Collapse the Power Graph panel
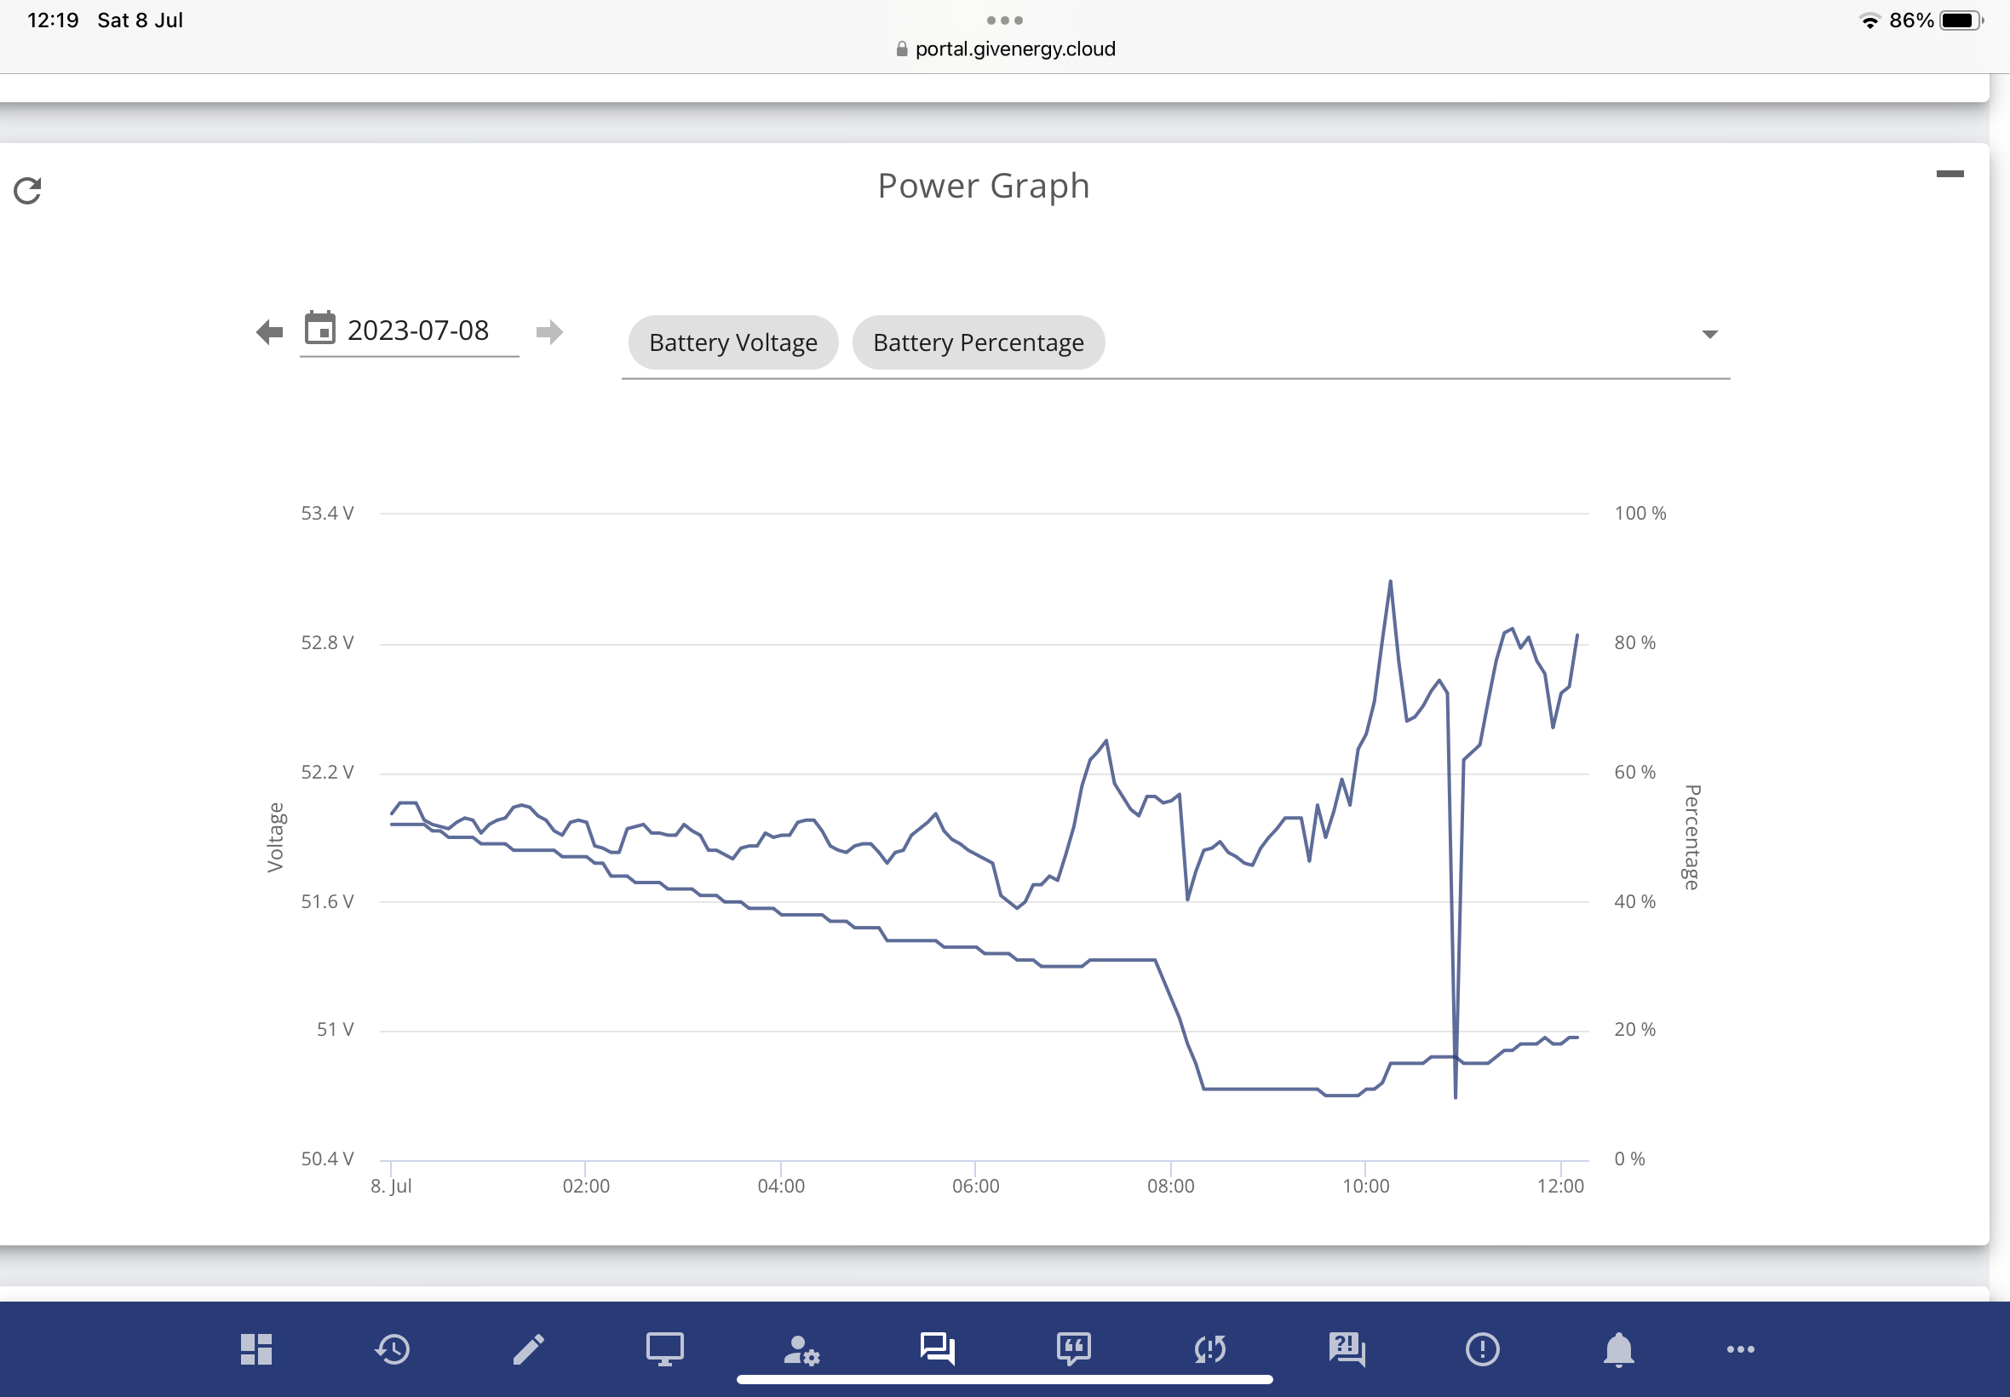Screen dimensions: 2010x1397 [x=1950, y=174]
